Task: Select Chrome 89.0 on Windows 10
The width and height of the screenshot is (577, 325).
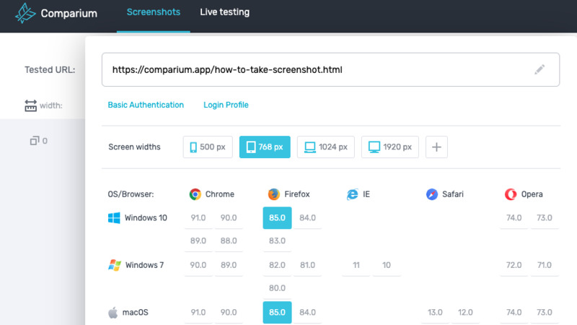Action: pyautogui.click(x=198, y=240)
